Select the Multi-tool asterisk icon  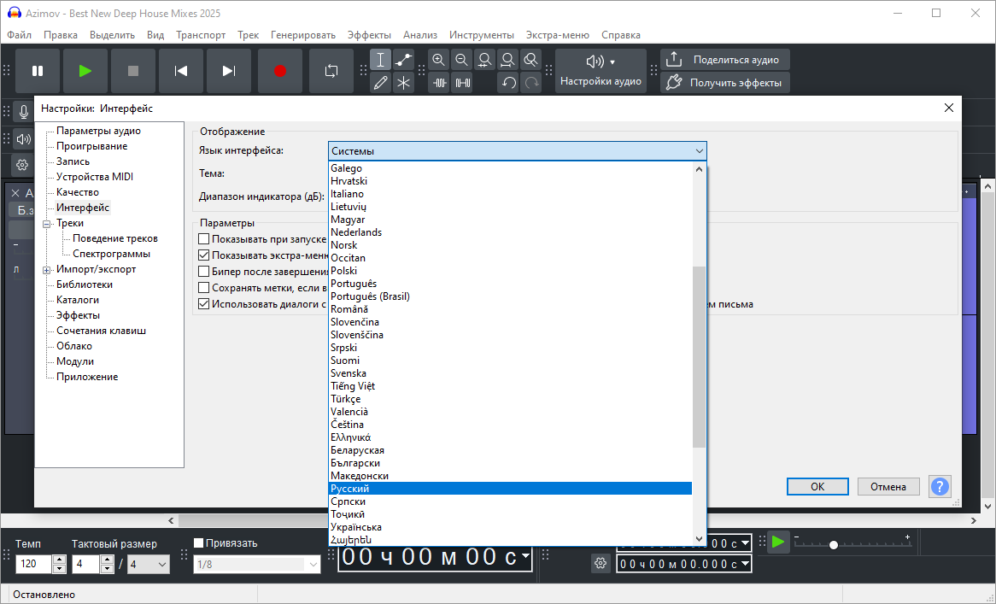pyautogui.click(x=403, y=83)
